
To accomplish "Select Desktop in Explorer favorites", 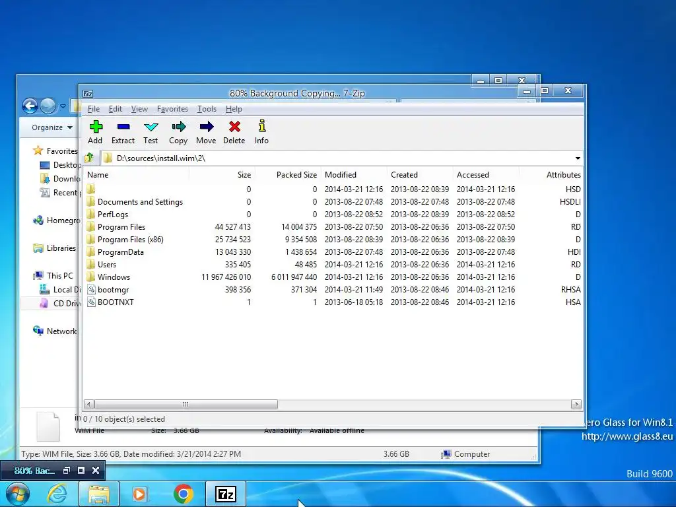I will [59, 164].
